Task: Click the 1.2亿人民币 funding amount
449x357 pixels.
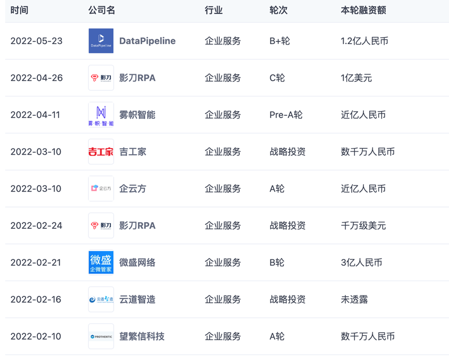Action: 364,41
